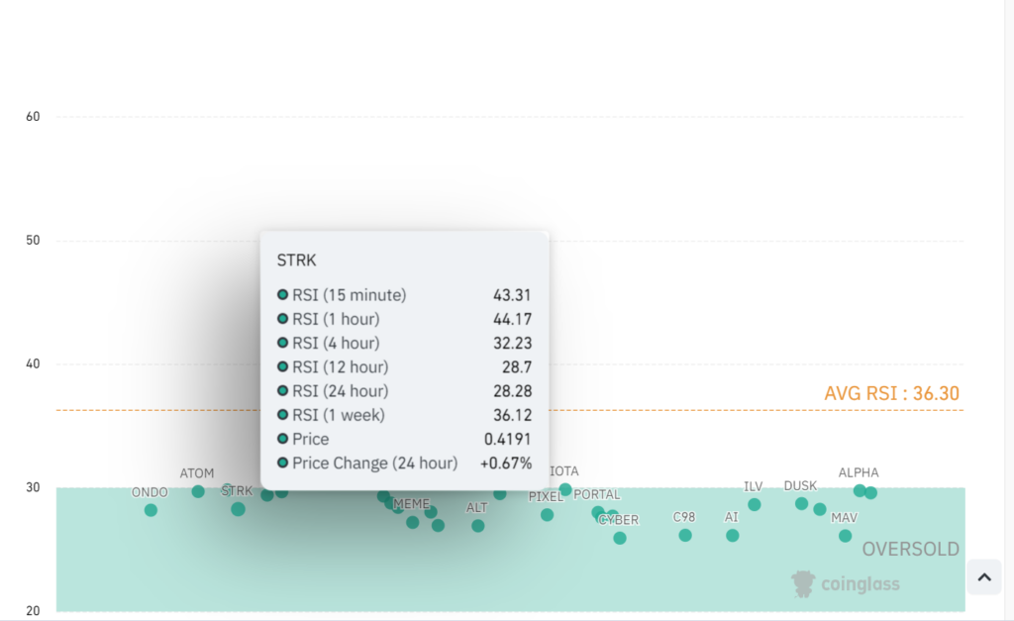The width and height of the screenshot is (1014, 621).
Task: Click the AVG RSI 36.30 label
Action: click(x=891, y=393)
